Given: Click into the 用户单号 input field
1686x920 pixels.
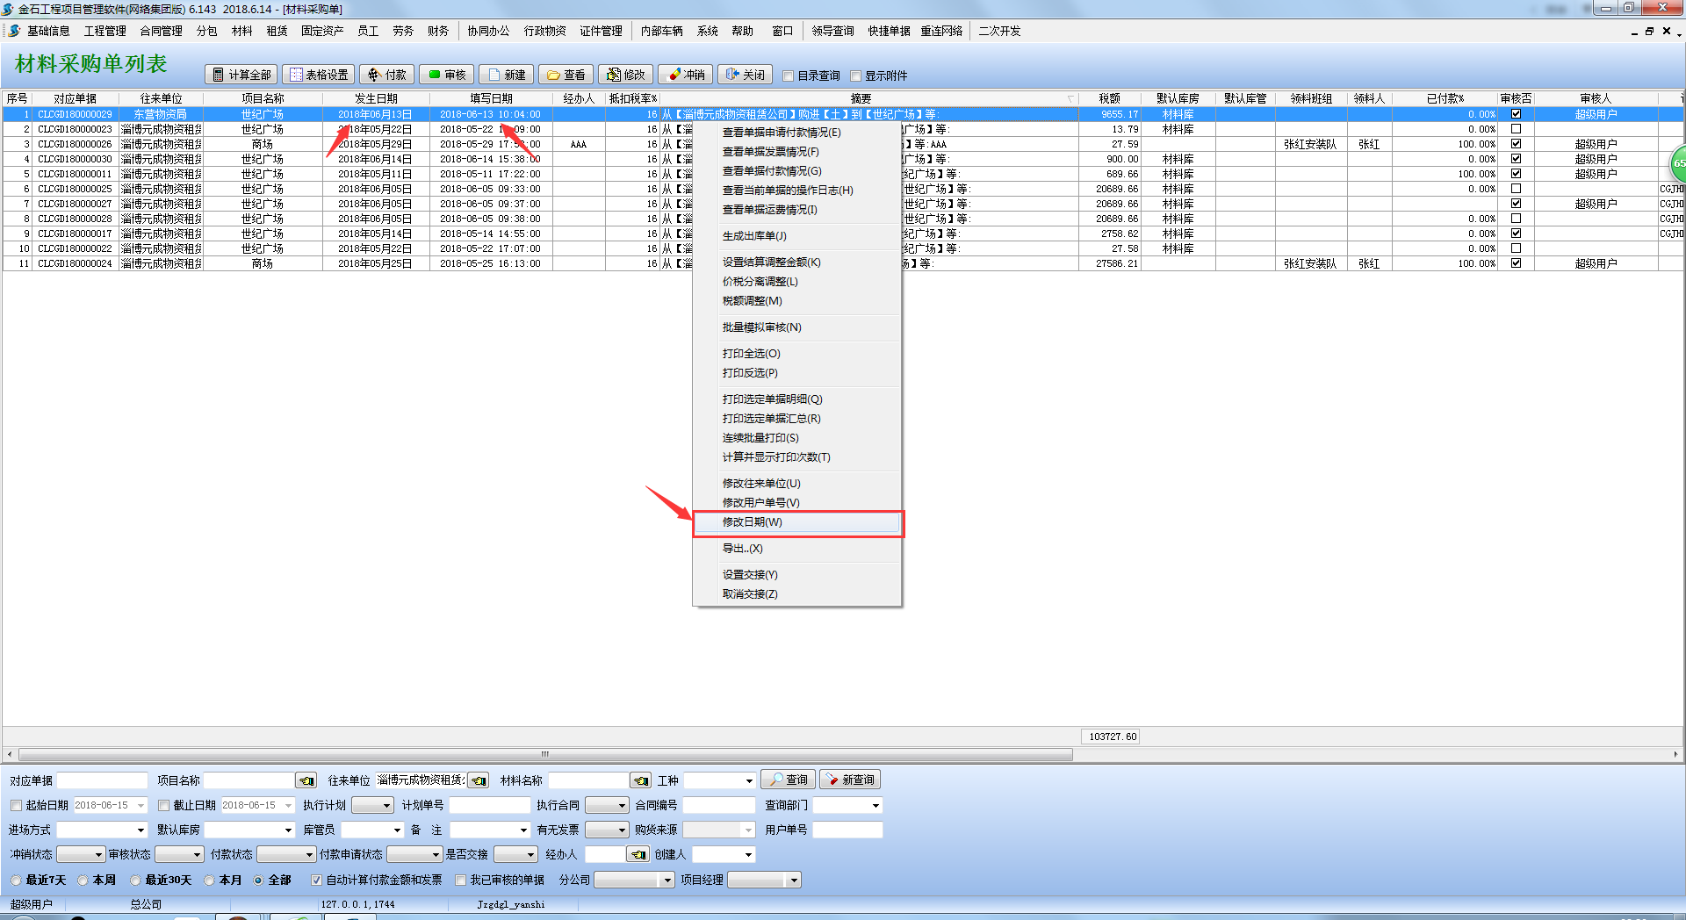Looking at the screenshot, I should 847,830.
